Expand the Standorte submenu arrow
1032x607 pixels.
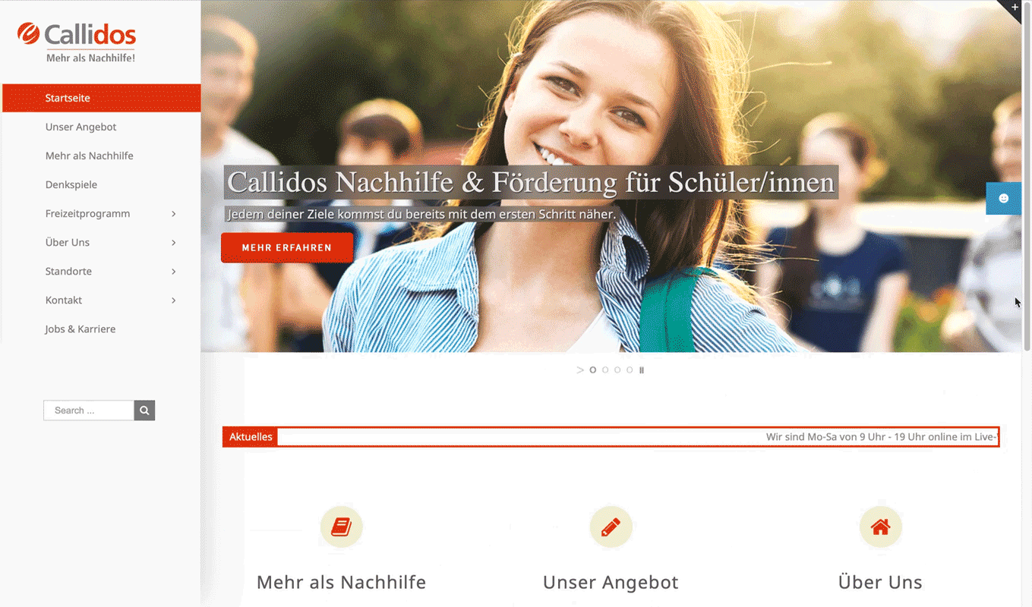tap(174, 272)
